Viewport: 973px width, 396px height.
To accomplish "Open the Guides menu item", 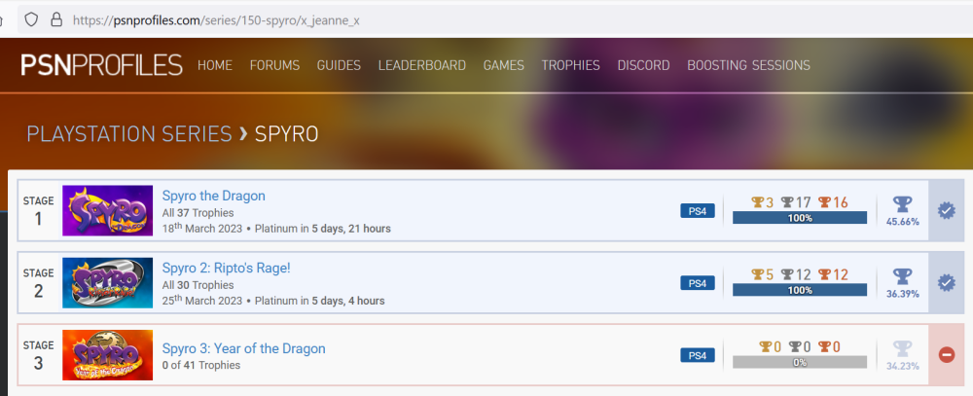I will (339, 65).
